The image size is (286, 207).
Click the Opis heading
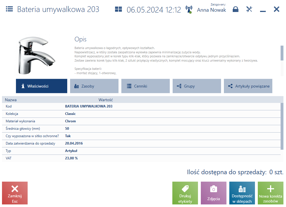[80, 39]
